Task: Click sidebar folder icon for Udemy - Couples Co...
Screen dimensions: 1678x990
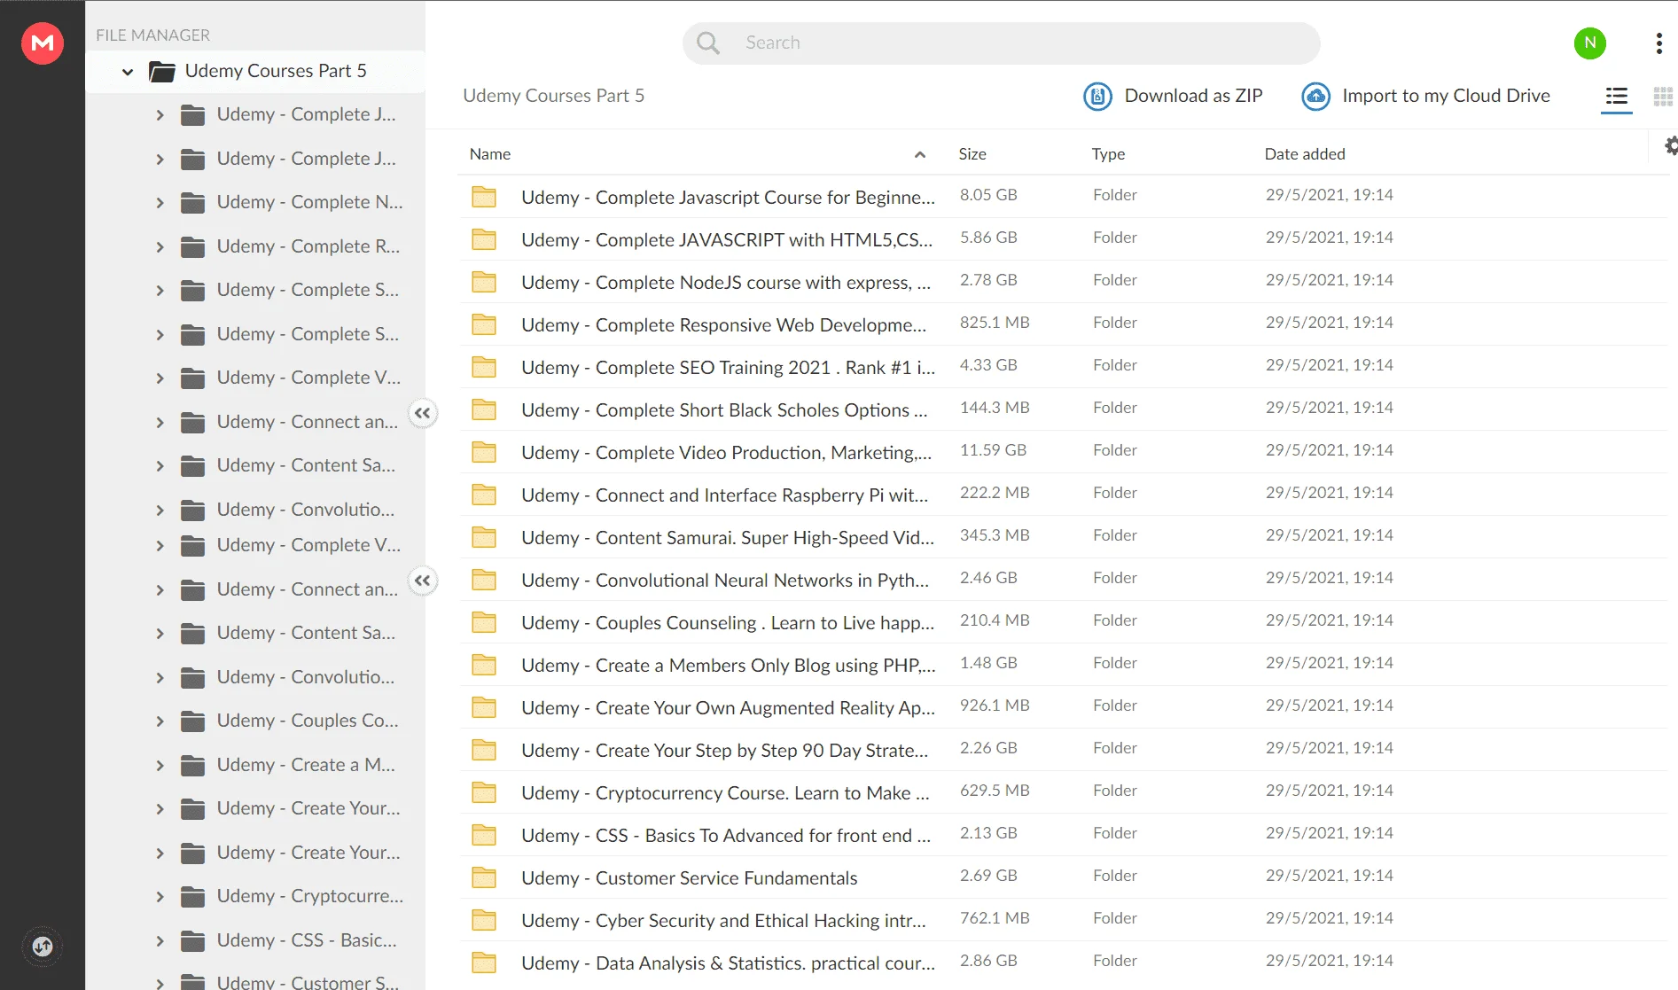Action: coord(192,721)
